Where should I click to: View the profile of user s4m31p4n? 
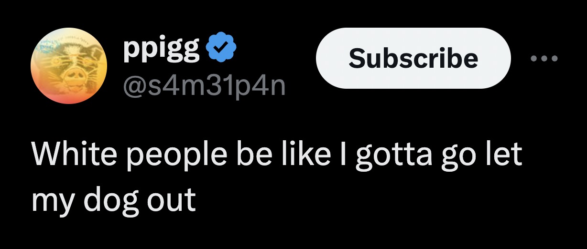click(204, 87)
